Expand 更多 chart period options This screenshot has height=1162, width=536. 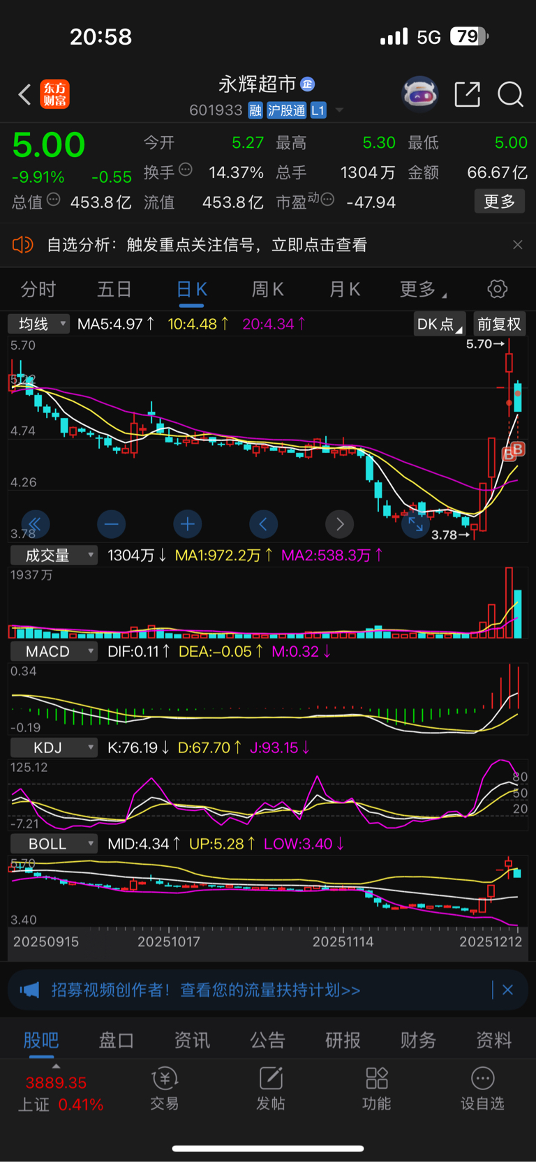click(423, 290)
